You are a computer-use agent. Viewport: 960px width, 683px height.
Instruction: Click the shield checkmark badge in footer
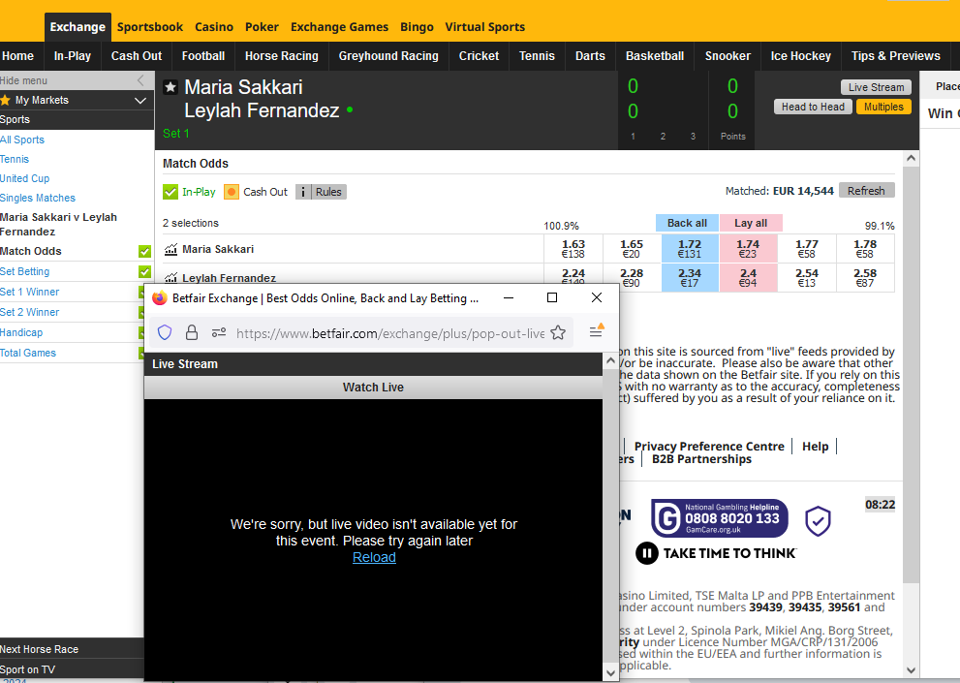pos(818,520)
